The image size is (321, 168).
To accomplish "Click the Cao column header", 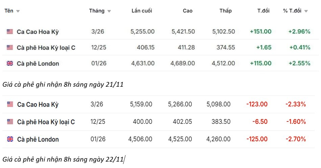I will pyautogui.click(x=187, y=11).
